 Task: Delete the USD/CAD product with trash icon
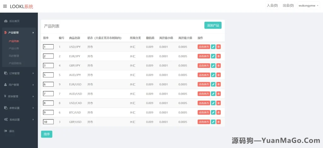(219, 103)
